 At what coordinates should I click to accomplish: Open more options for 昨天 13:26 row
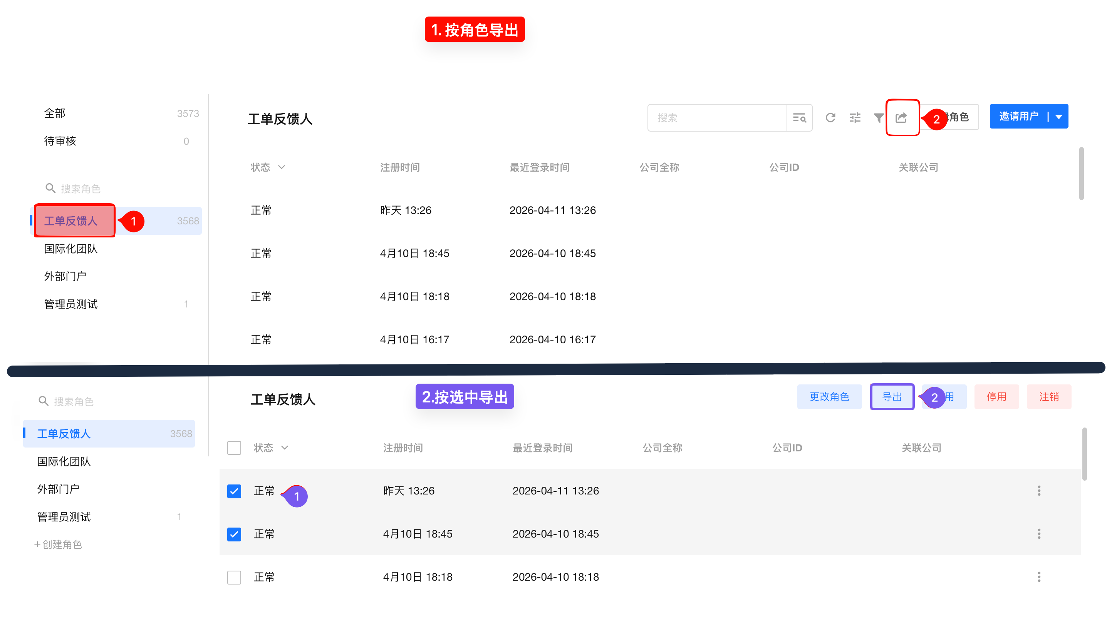[1039, 491]
